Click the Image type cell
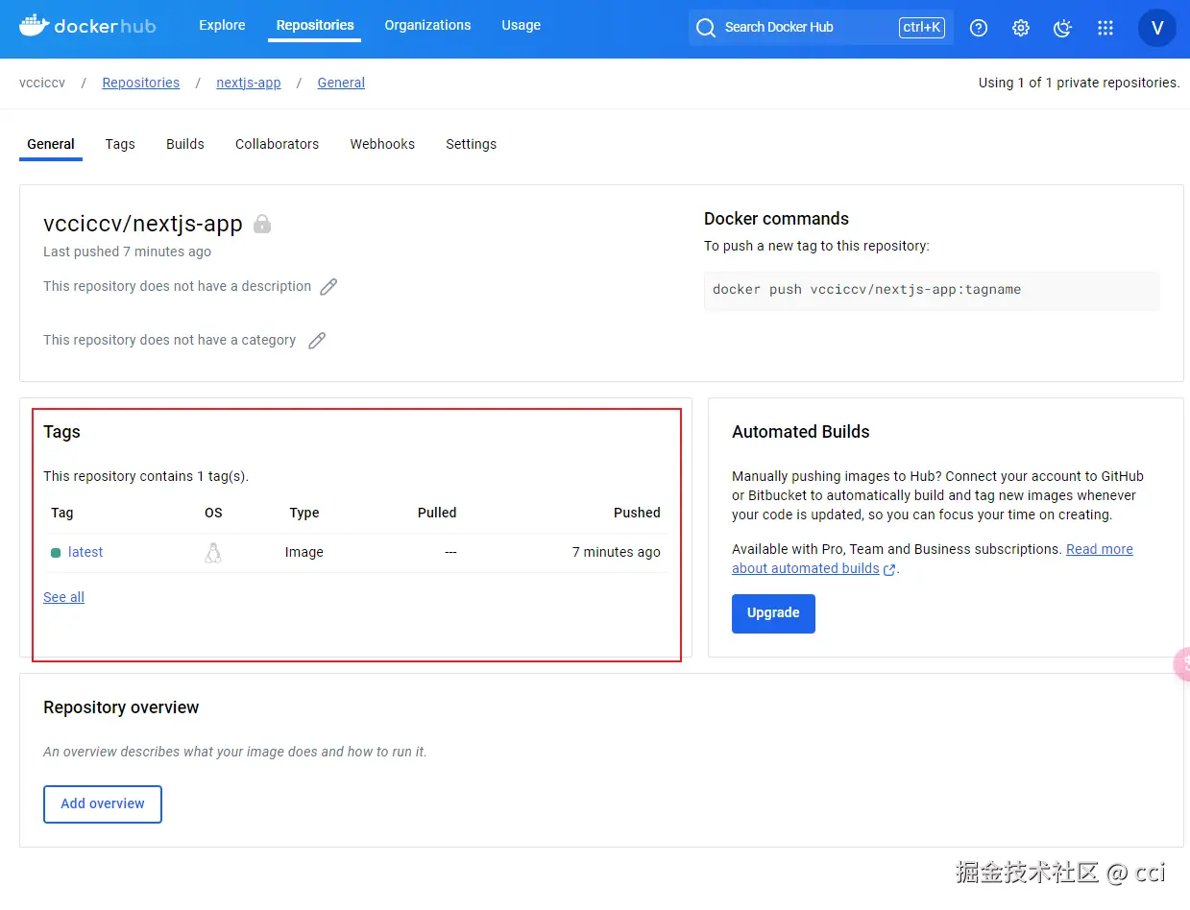Screen dimensions: 1190x910 click(x=304, y=552)
